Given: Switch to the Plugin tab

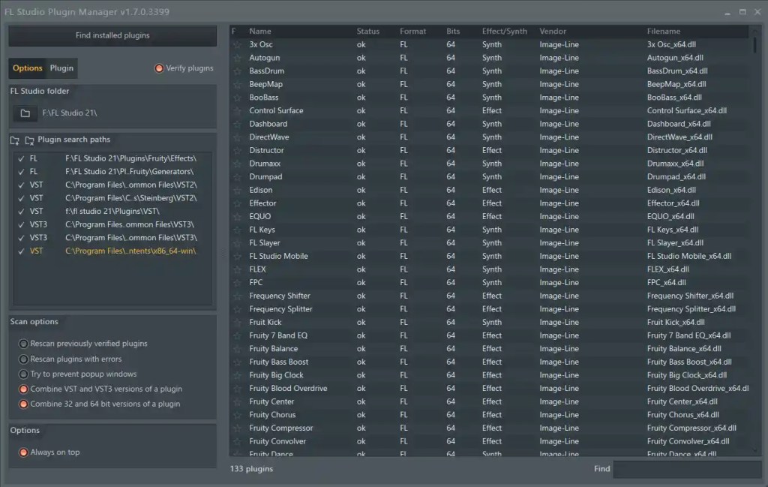Looking at the screenshot, I should (61, 68).
